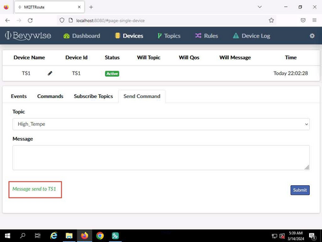
Task: Open the settings gear in navbar
Action: (x=312, y=35)
